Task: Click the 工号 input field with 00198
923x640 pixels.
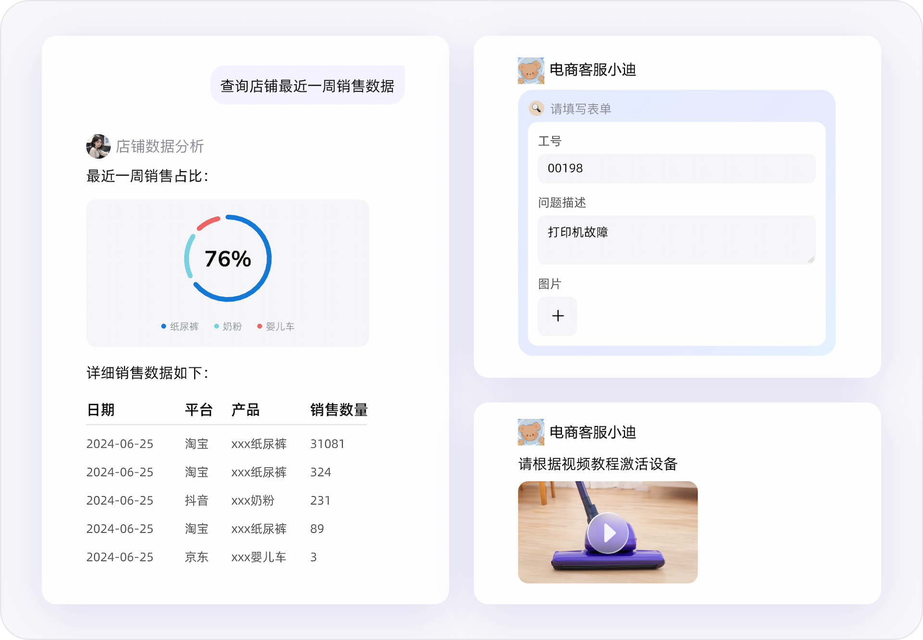Action: (676, 168)
